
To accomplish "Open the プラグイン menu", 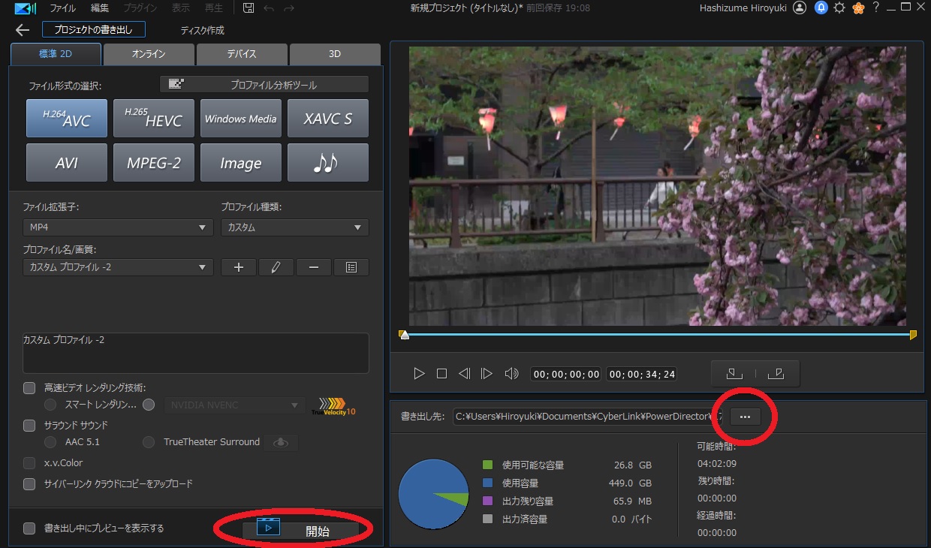I will (139, 8).
